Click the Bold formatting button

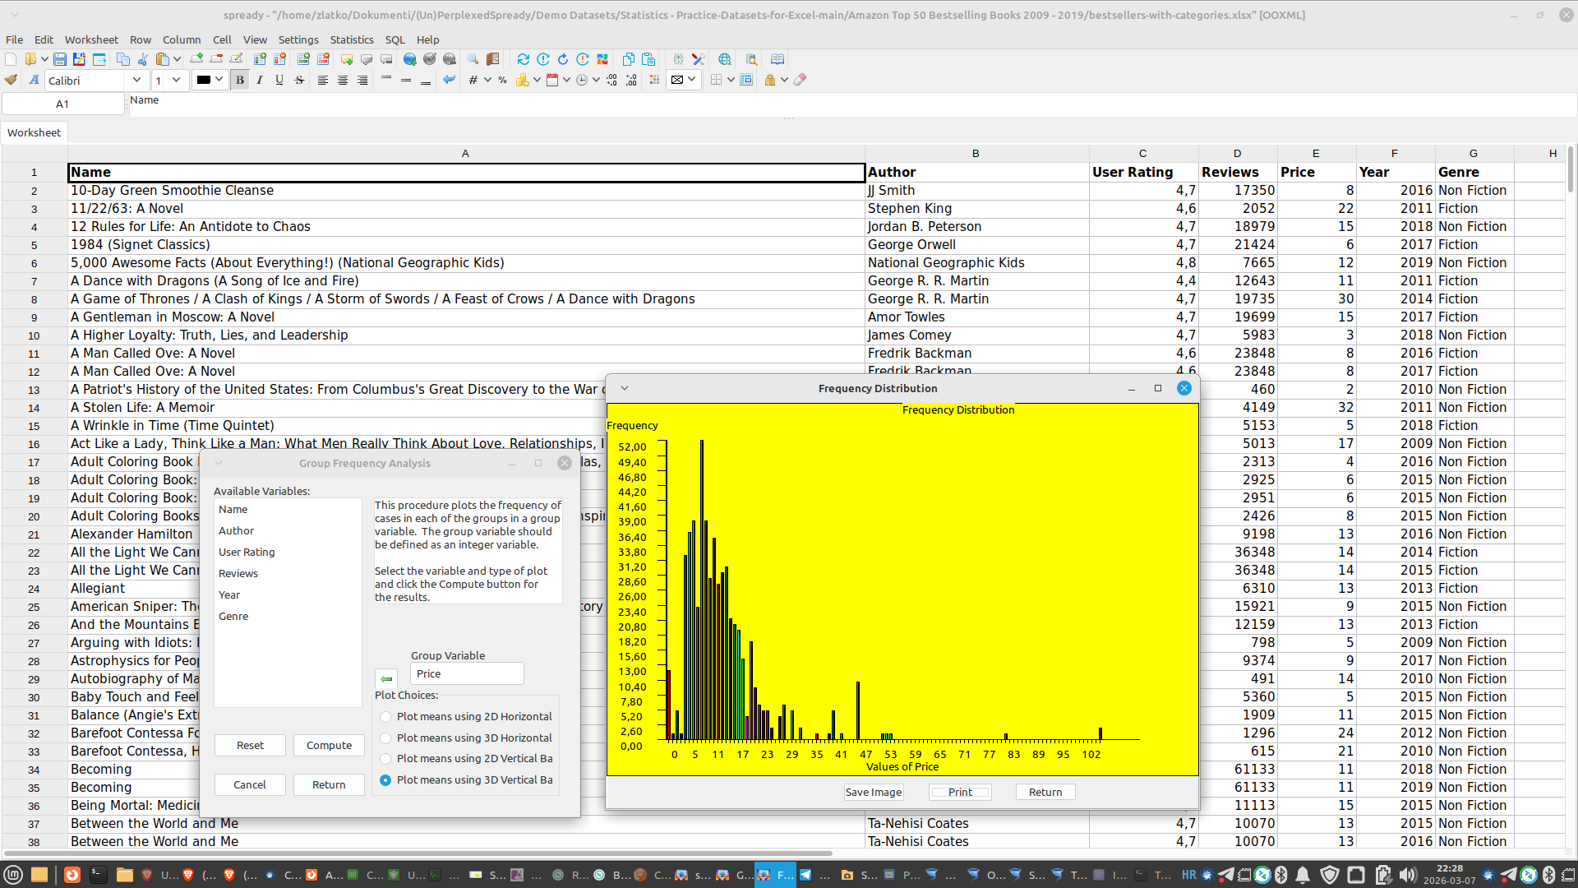tap(240, 80)
